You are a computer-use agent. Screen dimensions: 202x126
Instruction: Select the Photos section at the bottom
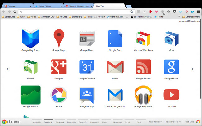click(x=71, y=121)
